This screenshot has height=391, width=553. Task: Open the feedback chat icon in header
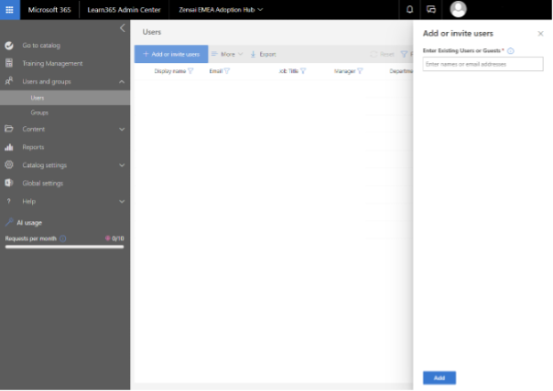pos(431,9)
